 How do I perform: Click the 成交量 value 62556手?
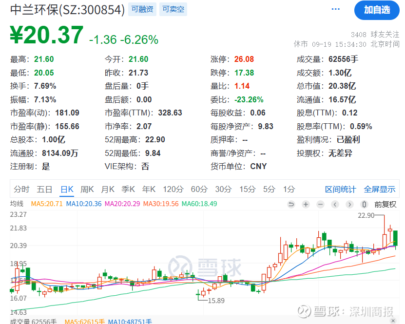pyautogui.click(x=343, y=59)
